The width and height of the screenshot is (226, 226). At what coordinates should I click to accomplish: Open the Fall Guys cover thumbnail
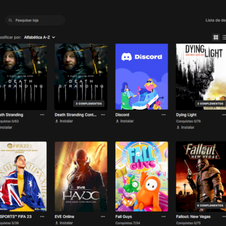(x=142, y=176)
